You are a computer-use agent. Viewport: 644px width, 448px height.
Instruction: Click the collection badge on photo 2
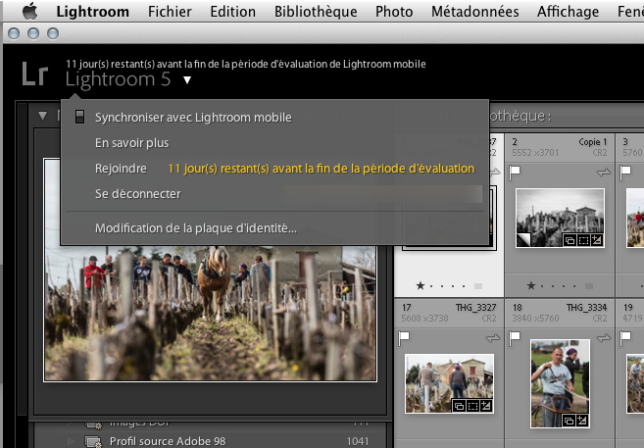[570, 240]
